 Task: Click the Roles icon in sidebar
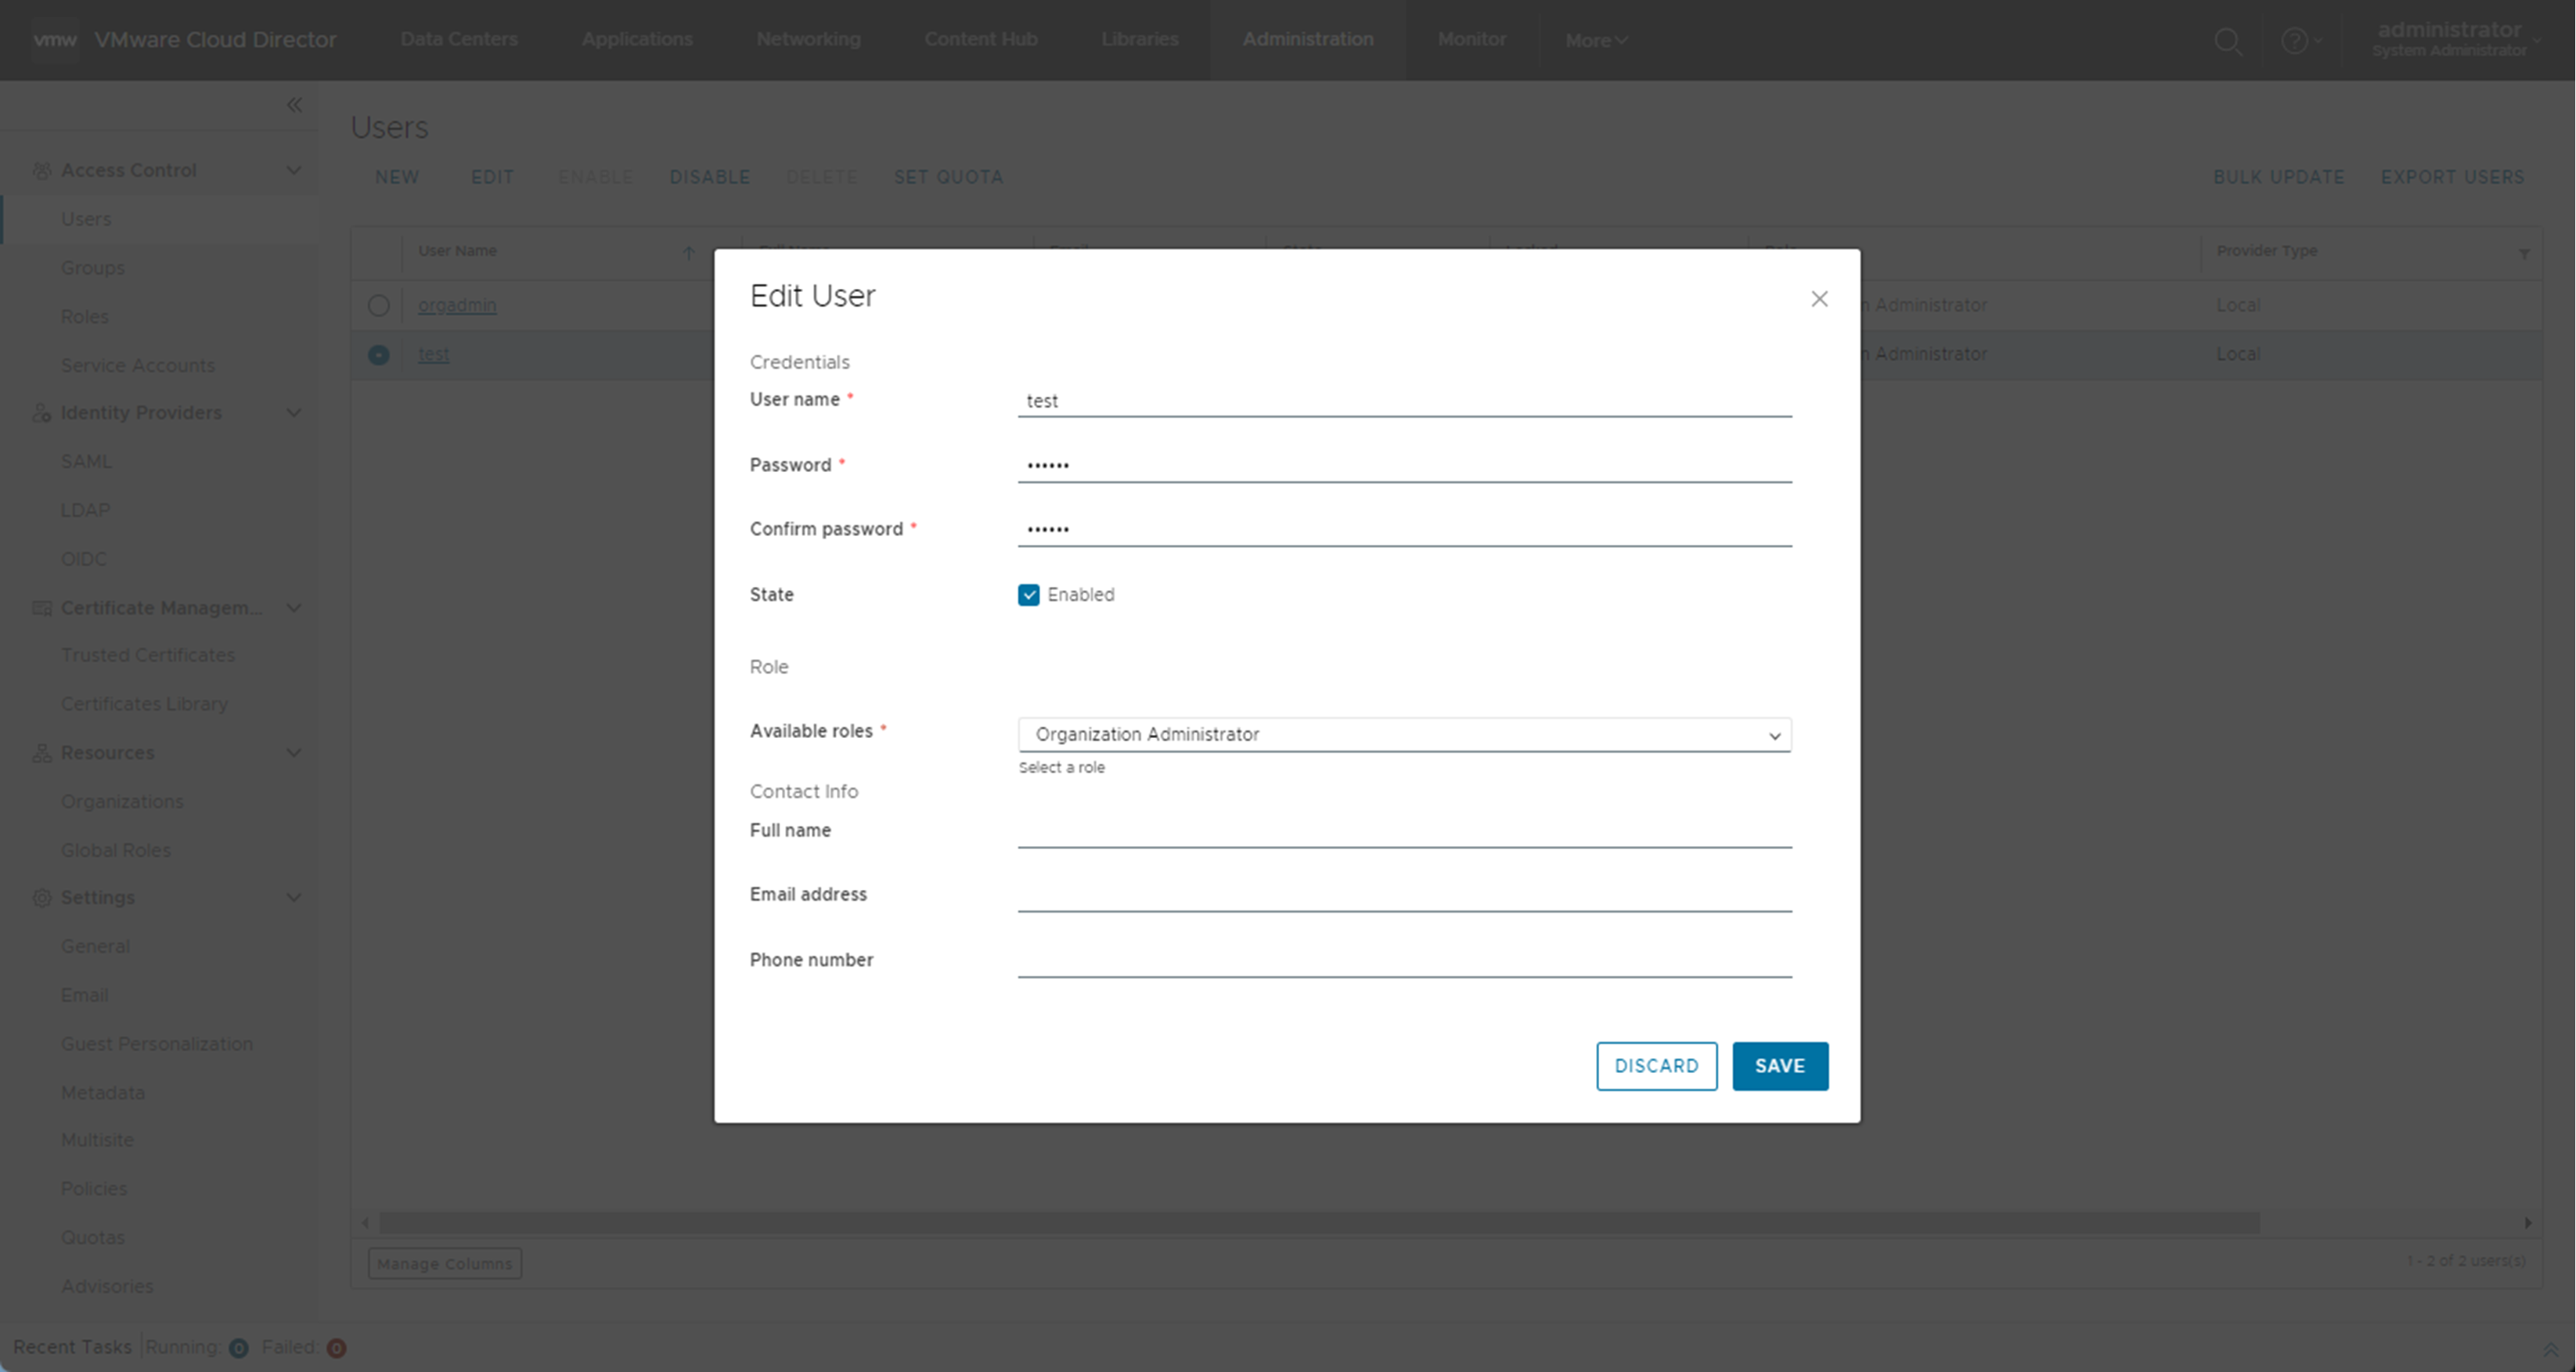(84, 315)
